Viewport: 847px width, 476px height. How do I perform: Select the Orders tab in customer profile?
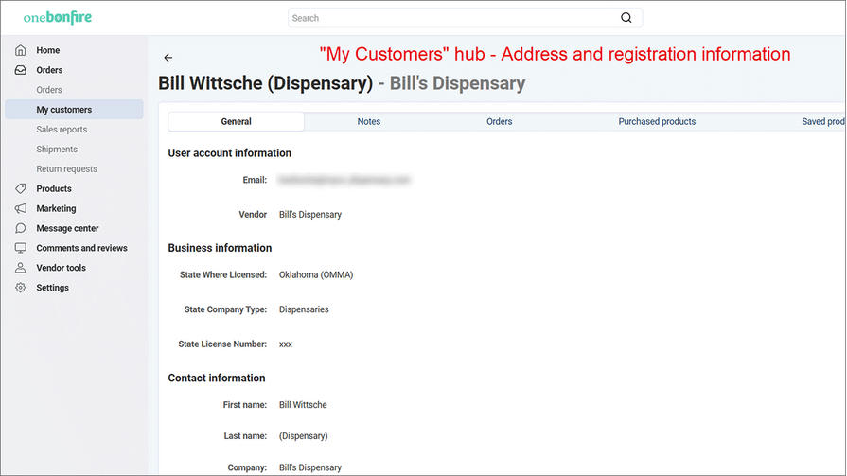499,121
